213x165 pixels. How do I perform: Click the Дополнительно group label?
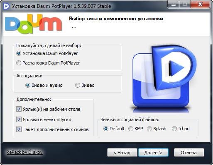(x=34, y=99)
